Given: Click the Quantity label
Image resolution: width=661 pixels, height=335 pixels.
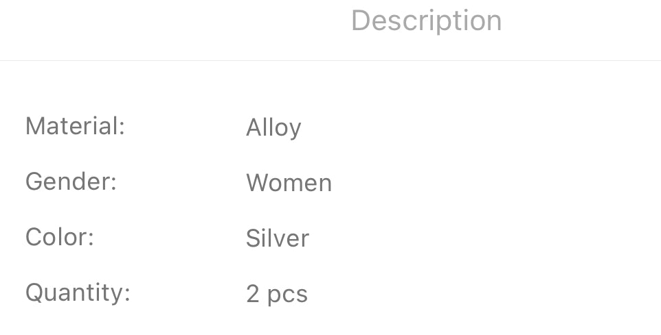Looking at the screenshot, I should click(x=78, y=293).
